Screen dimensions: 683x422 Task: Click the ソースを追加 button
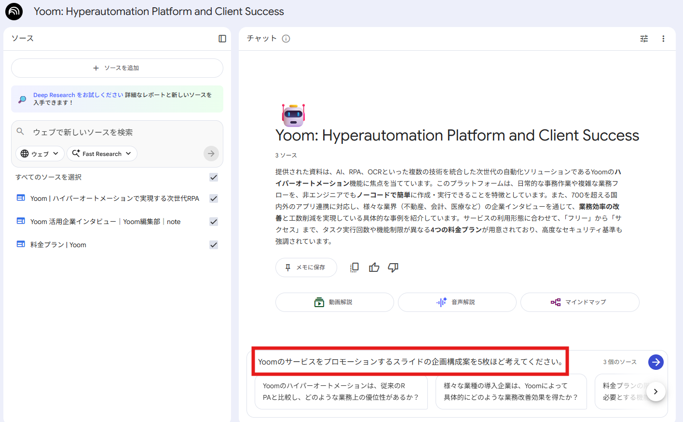pyautogui.click(x=117, y=68)
